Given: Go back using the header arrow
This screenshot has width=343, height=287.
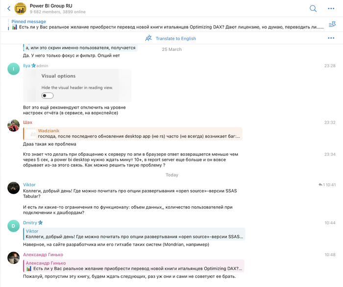Looking at the screenshot, I should pos(8,8).
